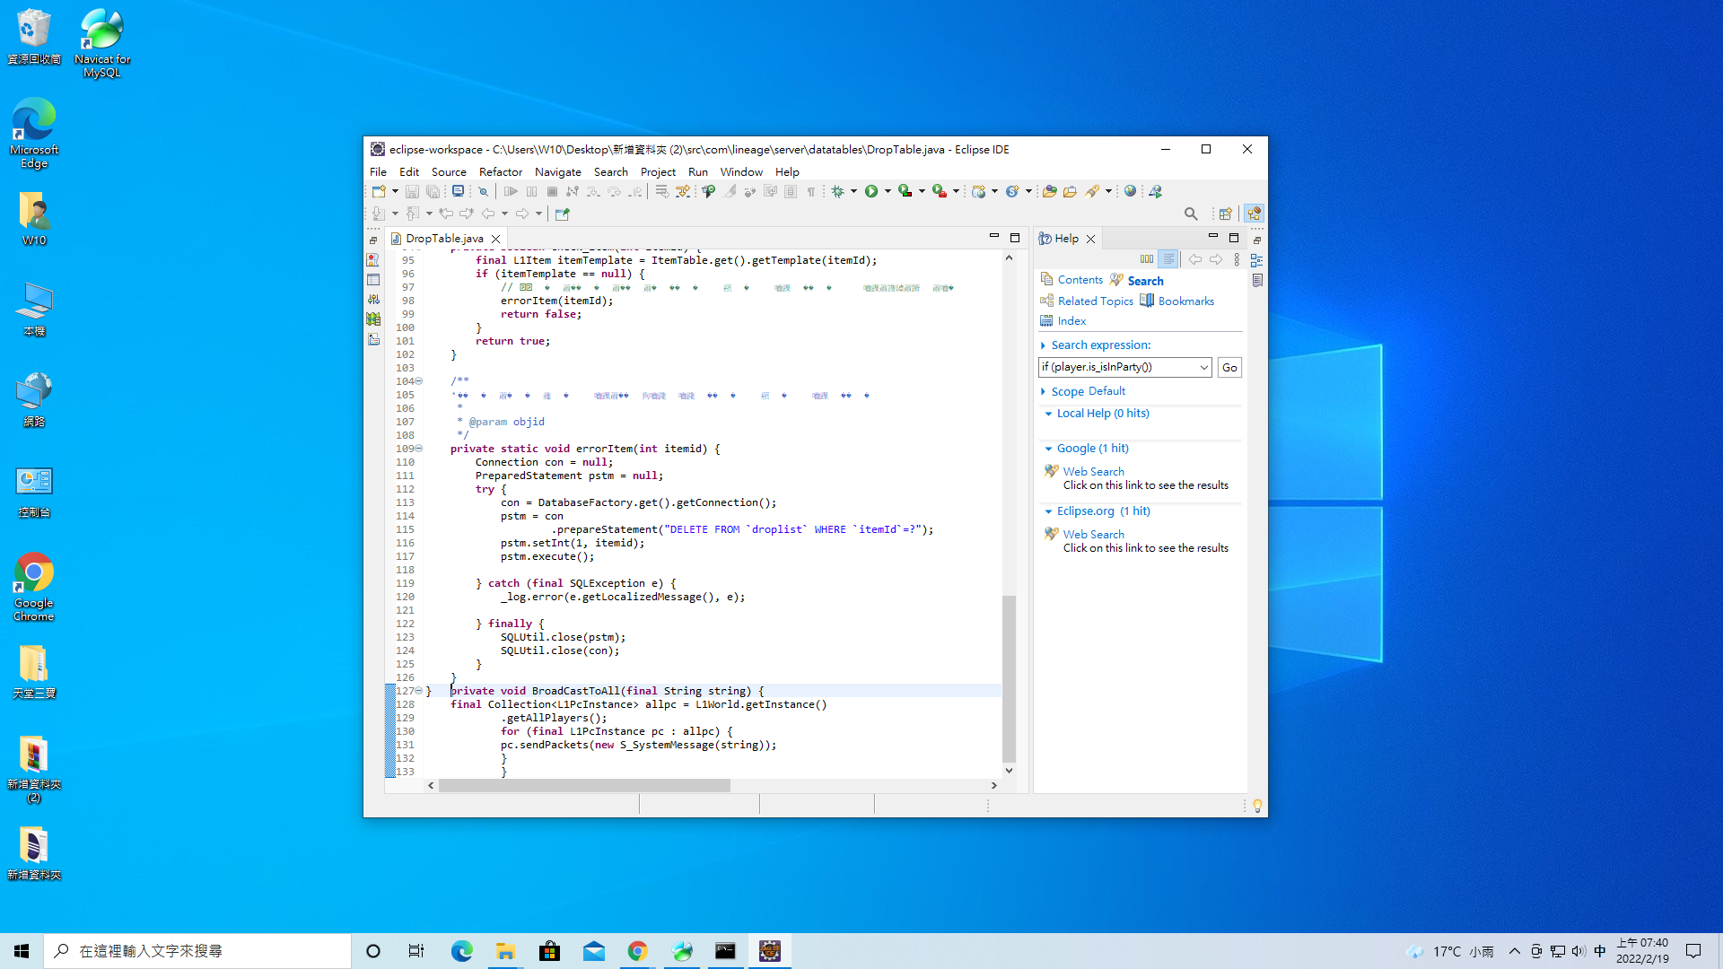
Task: Open File Explorer from the taskbar
Action: click(x=505, y=951)
